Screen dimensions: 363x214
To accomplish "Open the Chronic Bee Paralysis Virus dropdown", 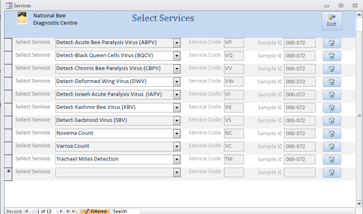I will 177,69.
